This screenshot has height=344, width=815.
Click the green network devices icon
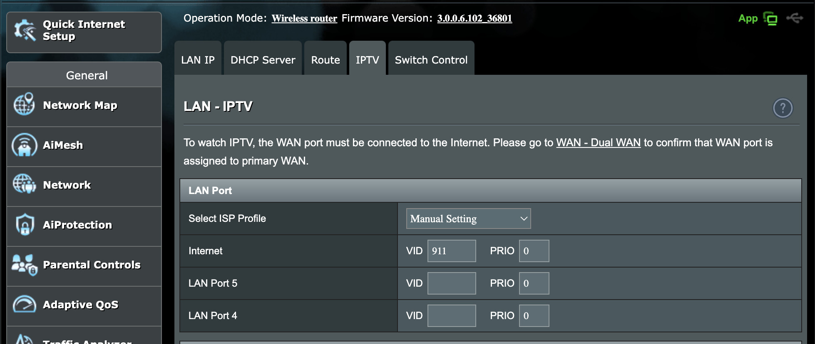coord(770,19)
